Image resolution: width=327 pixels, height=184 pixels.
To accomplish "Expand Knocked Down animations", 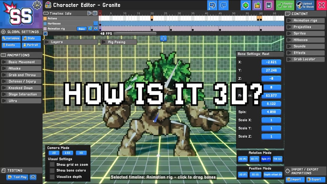I will click(x=21, y=88).
